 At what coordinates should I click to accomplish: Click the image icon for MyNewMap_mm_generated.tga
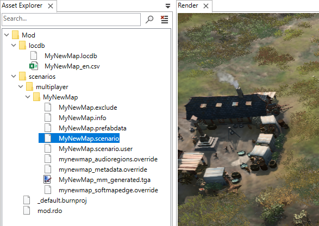pos(48,180)
